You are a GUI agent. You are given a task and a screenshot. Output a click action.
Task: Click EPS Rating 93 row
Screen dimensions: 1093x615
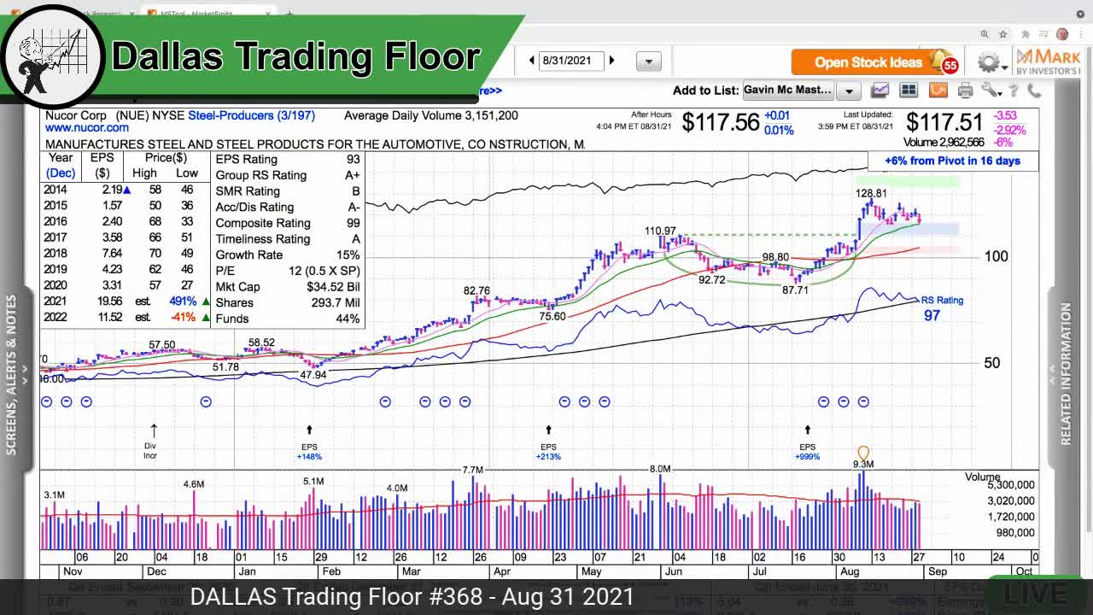pos(288,159)
